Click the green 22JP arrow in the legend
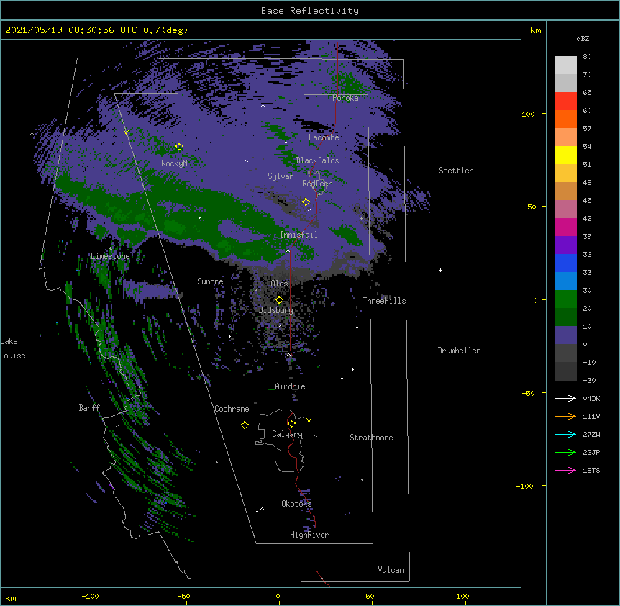620x606 pixels. [x=565, y=452]
